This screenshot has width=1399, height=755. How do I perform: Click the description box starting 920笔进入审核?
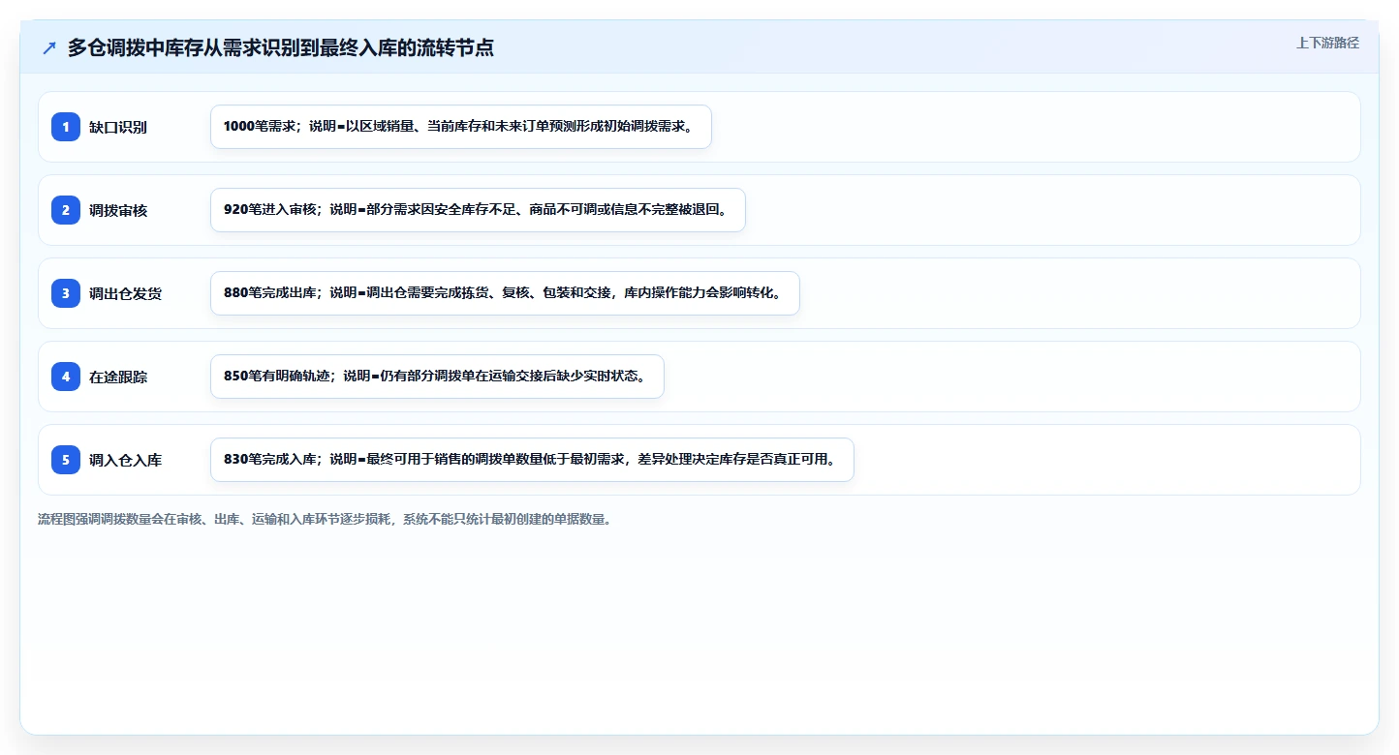[x=478, y=210]
